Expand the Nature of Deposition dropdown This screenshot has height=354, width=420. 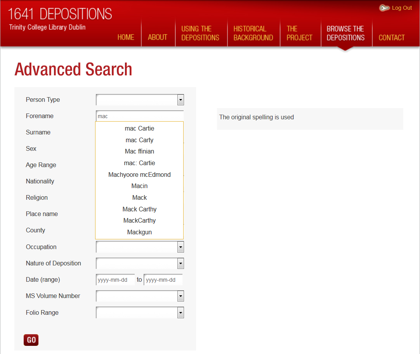140,263
